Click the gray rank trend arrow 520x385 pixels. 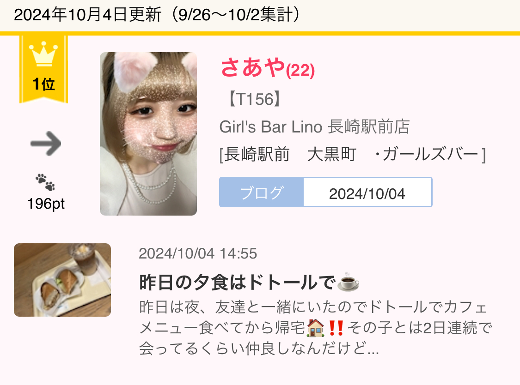point(46,144)
